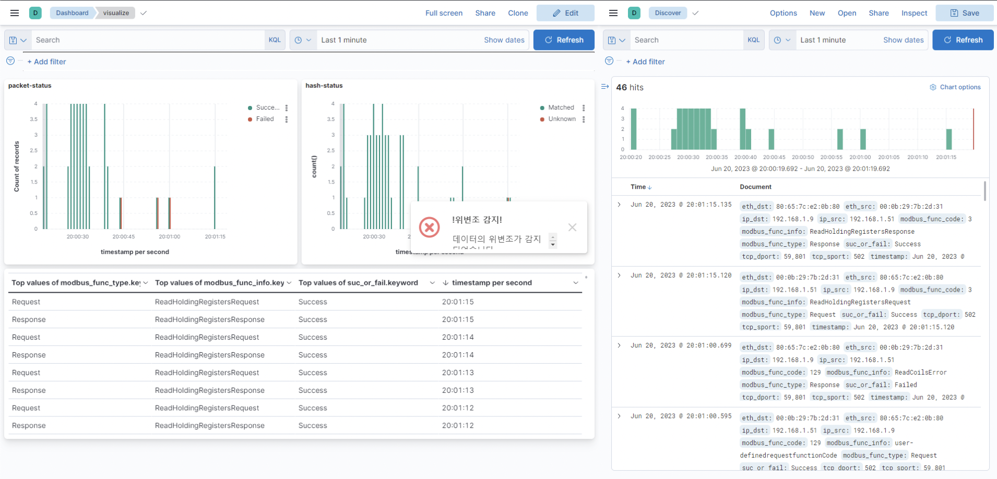Select the Dashboard breadcrumb
The height and width of the screenshot is (479, 997).
[x=73, y=13]
